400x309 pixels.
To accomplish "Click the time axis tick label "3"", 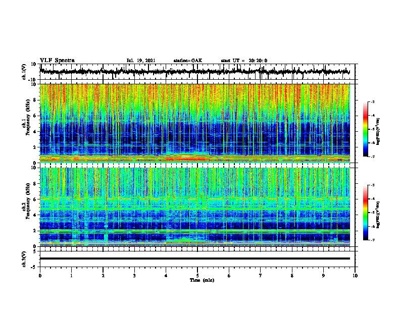I will tap(134, 276).
